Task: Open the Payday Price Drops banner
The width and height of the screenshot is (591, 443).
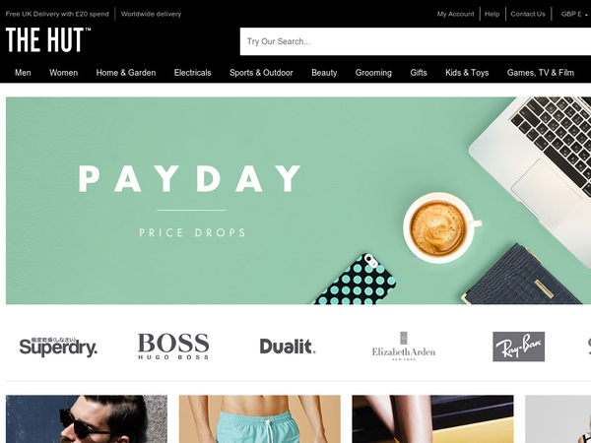Action: click(298, 201)
